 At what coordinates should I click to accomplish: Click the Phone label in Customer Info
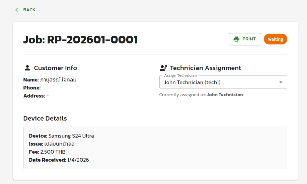pyautogui.click(x=32, y=88)
